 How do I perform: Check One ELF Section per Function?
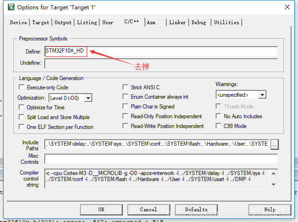point(21,127)
